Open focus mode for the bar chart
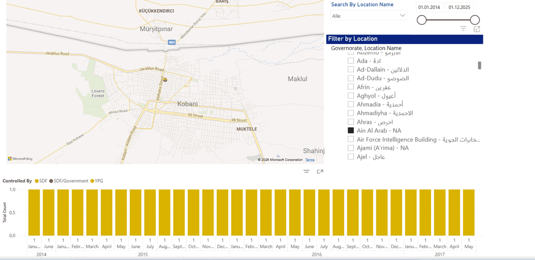535x260 pixels. (320, 171)
